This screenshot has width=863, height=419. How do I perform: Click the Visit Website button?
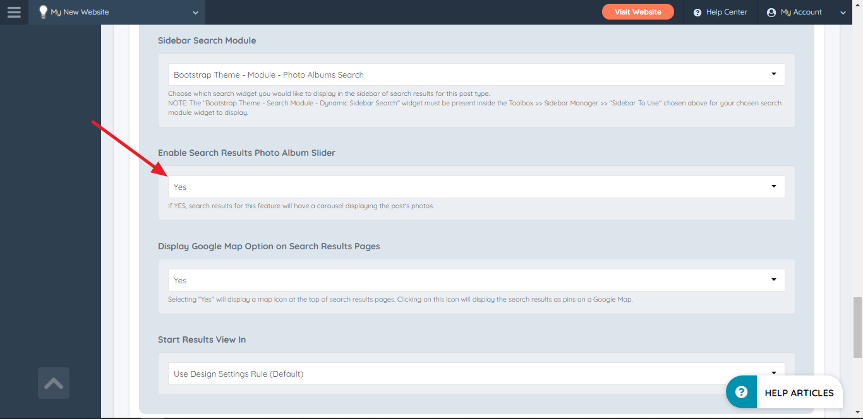coord(638,12)
